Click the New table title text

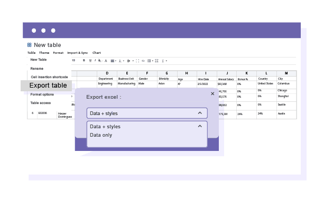[x=48, y=45]
